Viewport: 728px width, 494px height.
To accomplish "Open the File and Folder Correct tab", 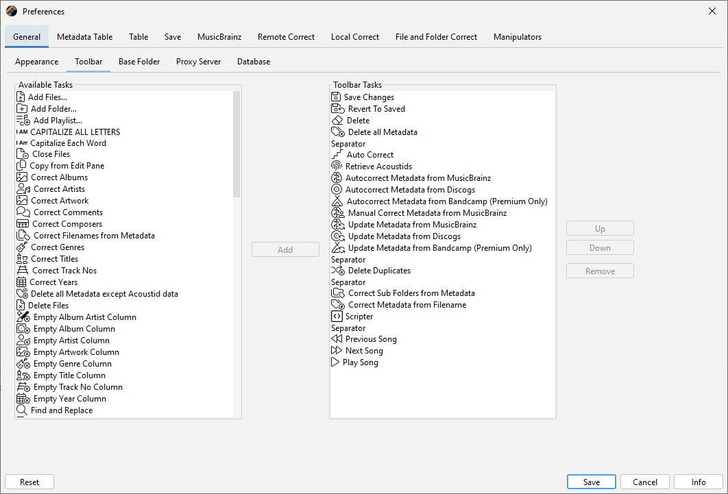I will [x=436, y=37].
